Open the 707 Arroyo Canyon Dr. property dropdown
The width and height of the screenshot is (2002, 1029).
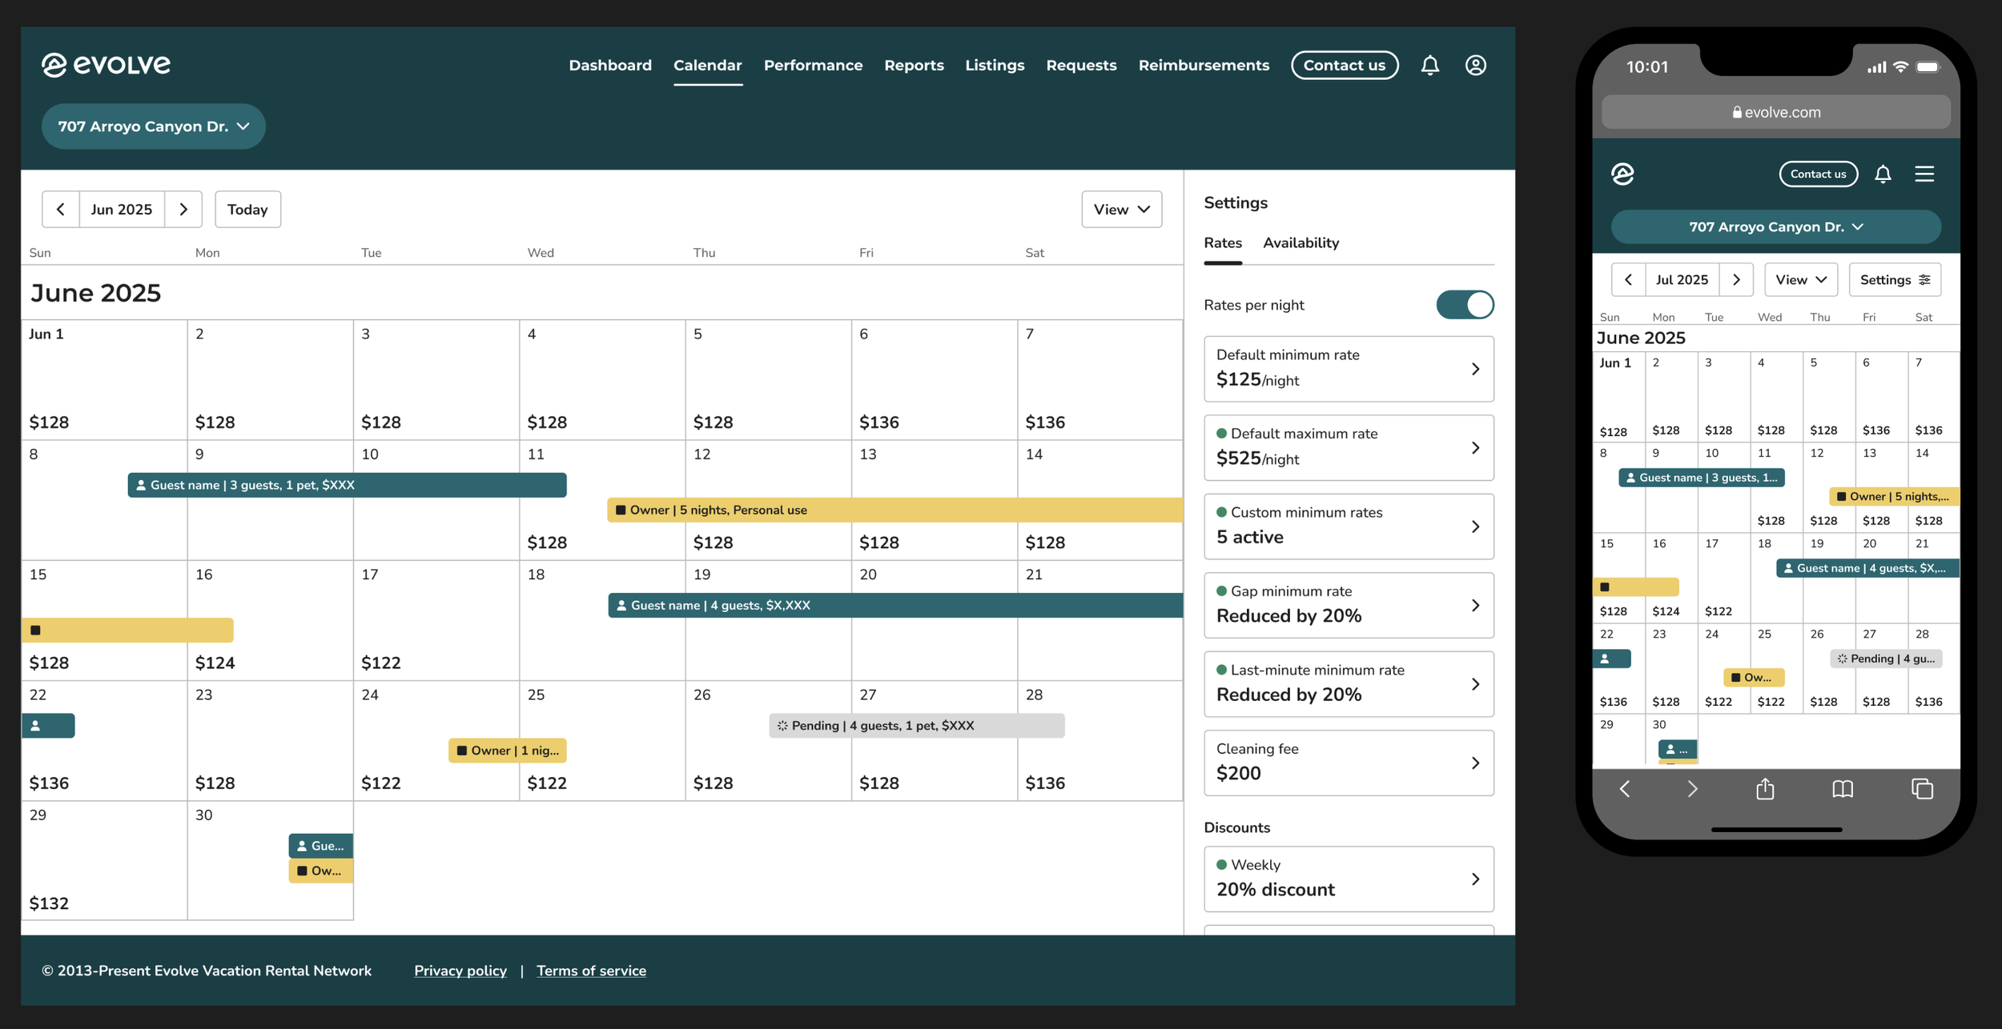[x=154, y=126]
